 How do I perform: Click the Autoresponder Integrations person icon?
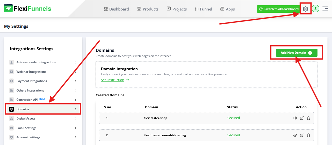[x=12, y=62]
